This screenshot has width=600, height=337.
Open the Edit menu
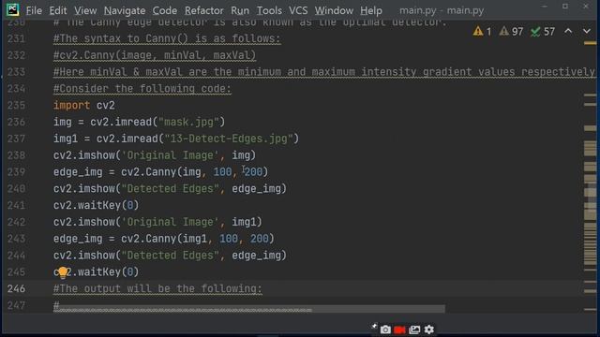tap(58, 10)
